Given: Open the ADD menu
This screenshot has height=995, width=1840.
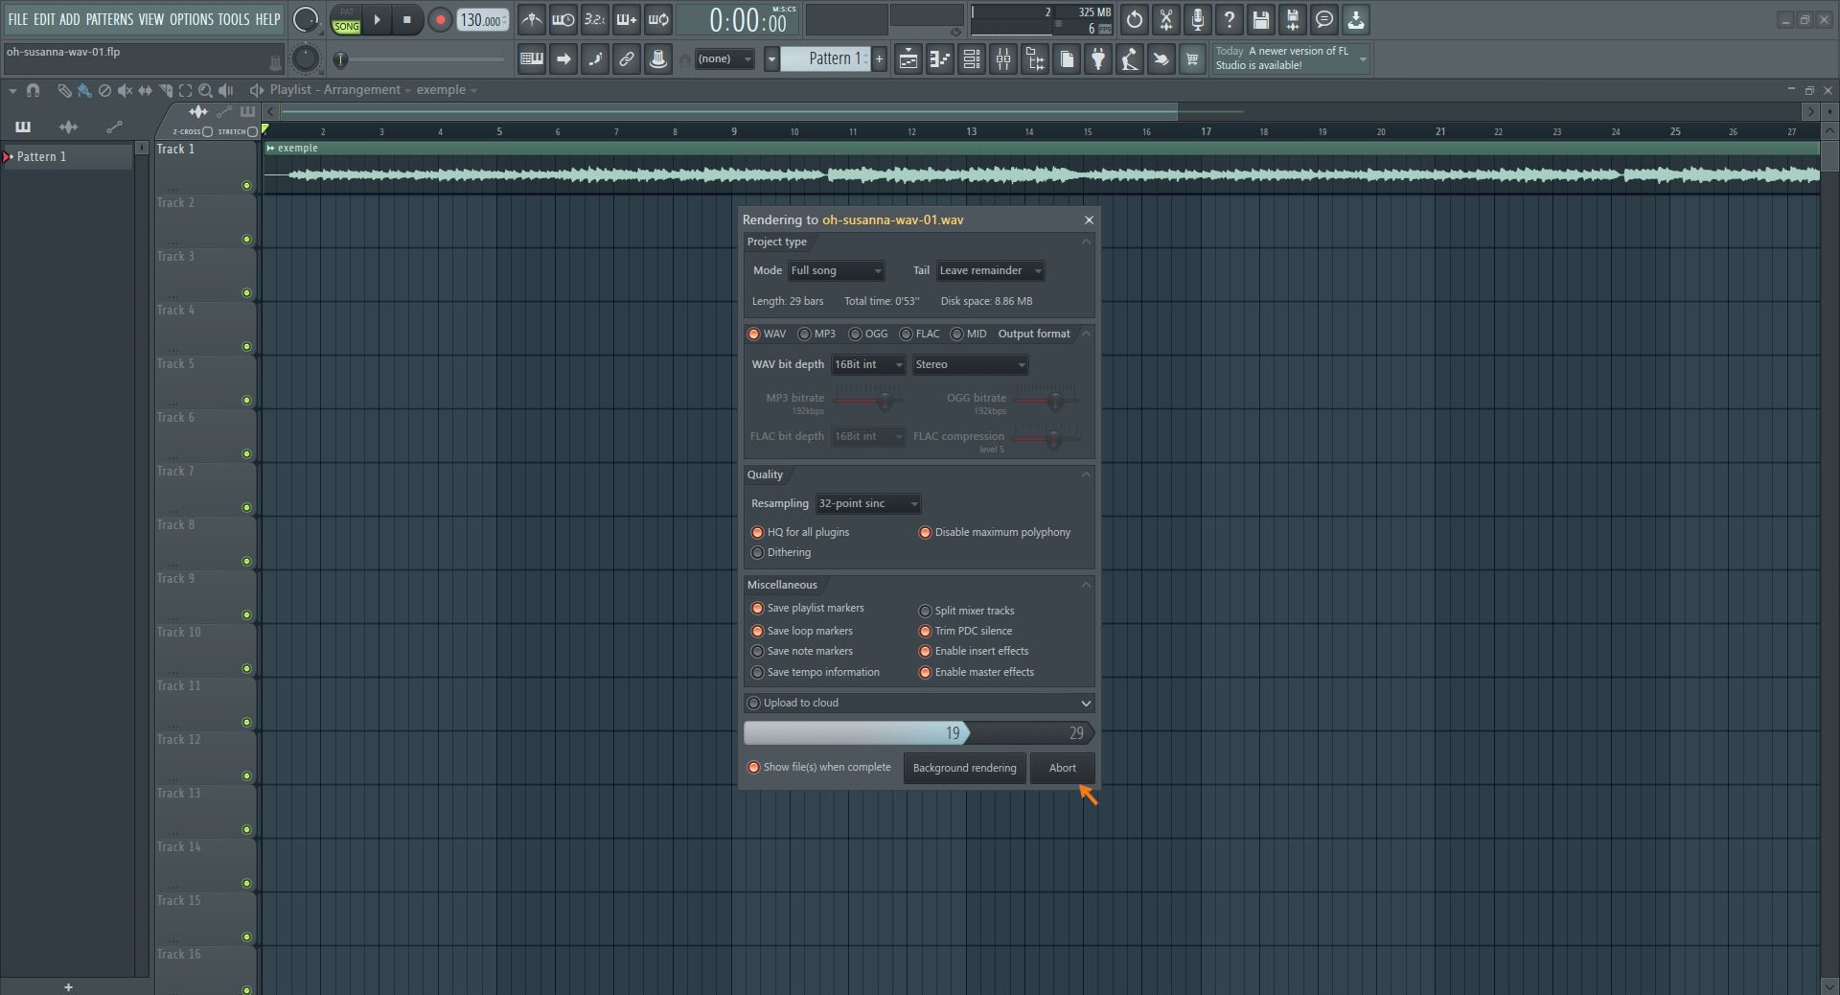Looking at the screenshot, I should click(x=70, y=19).
